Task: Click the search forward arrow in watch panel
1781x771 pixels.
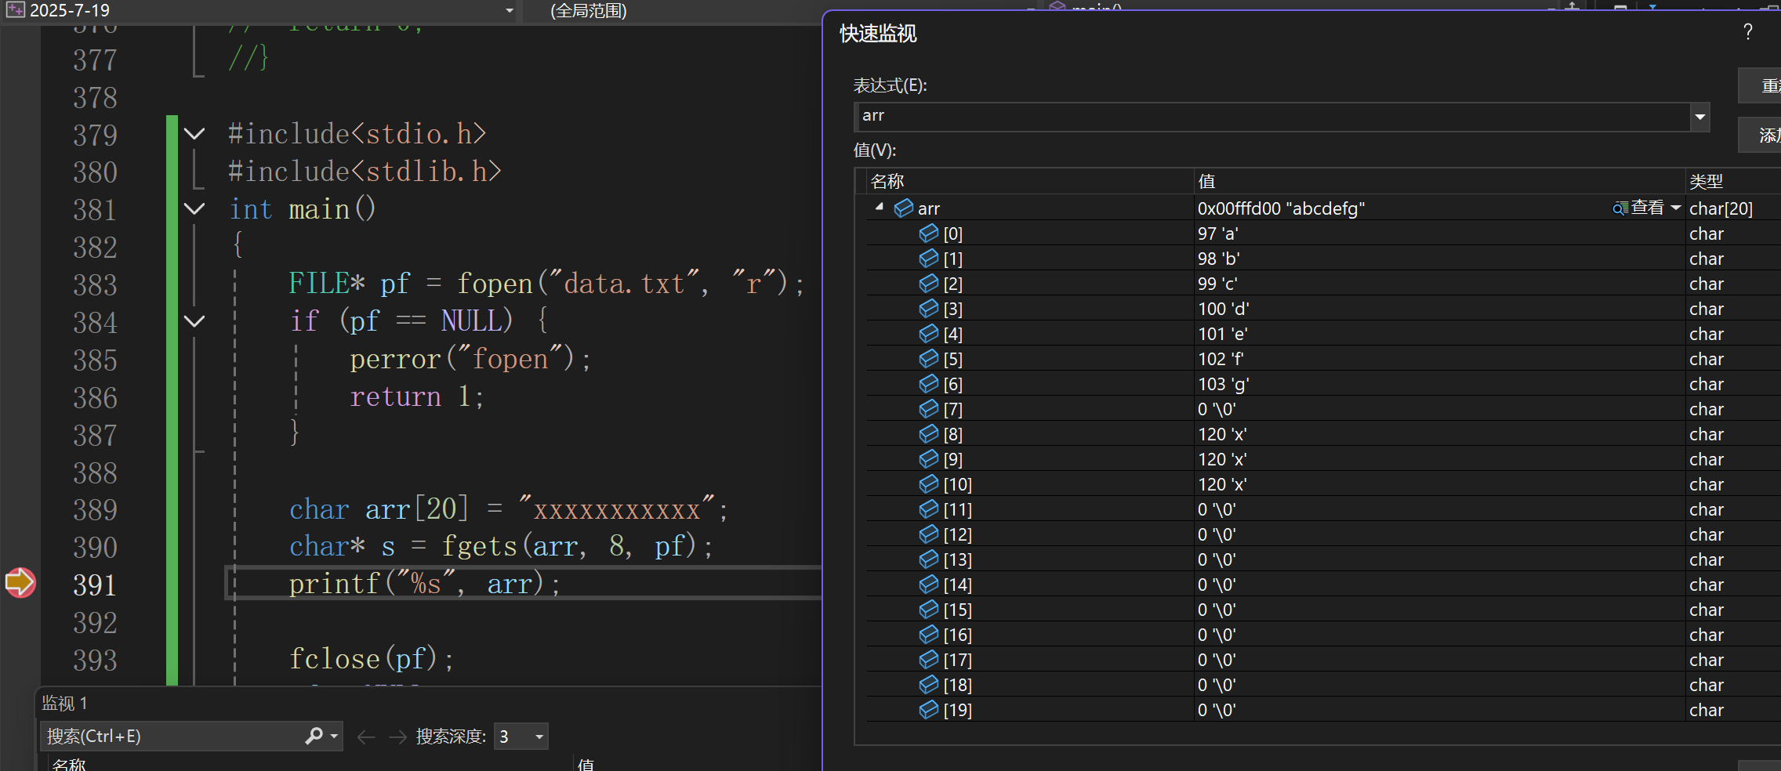Action: (x=397, y=737)
